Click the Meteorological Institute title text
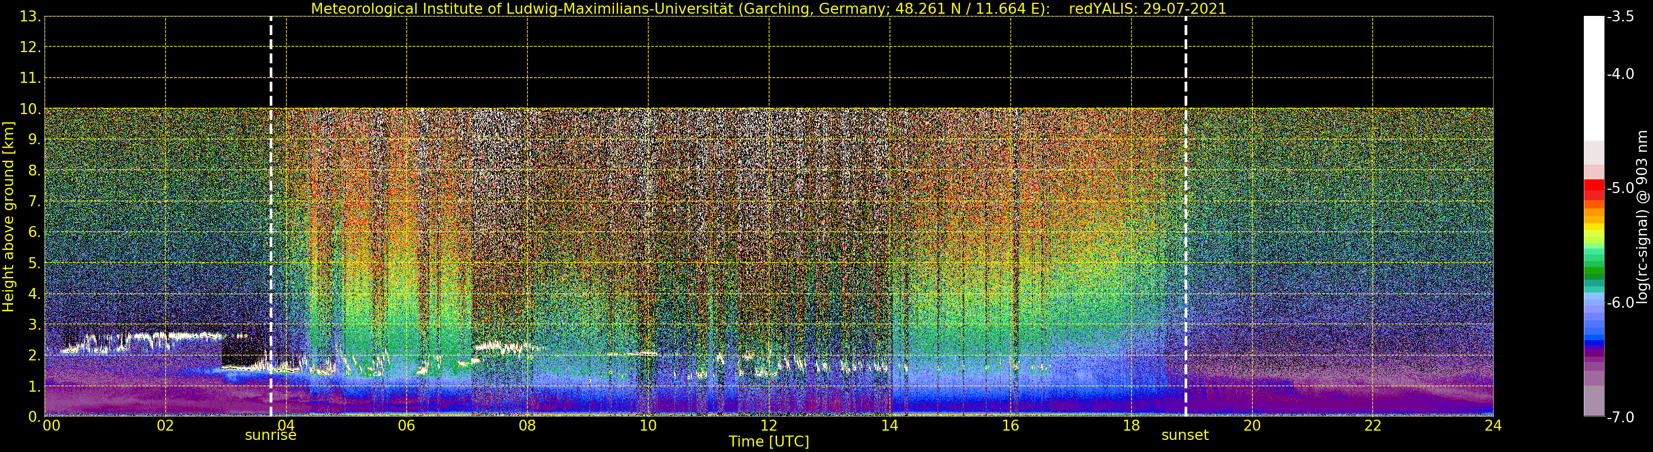The width and height of the screenshot is (1653, 452). pyautogui.click(x=680, y=9)
